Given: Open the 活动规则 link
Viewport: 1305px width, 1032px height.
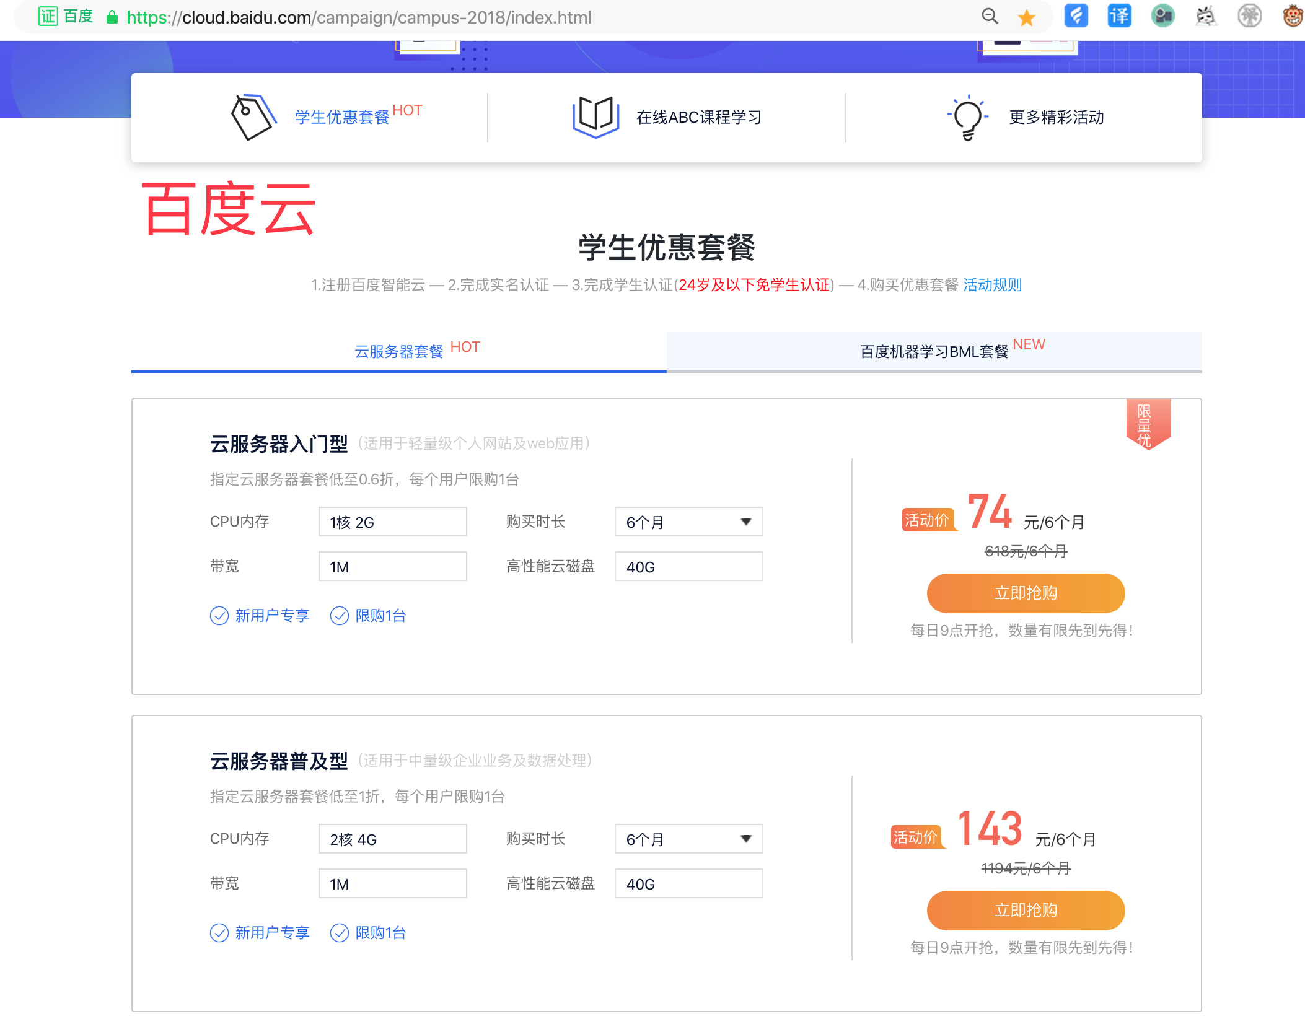Looking at the screenshot, I should [993, 285].
